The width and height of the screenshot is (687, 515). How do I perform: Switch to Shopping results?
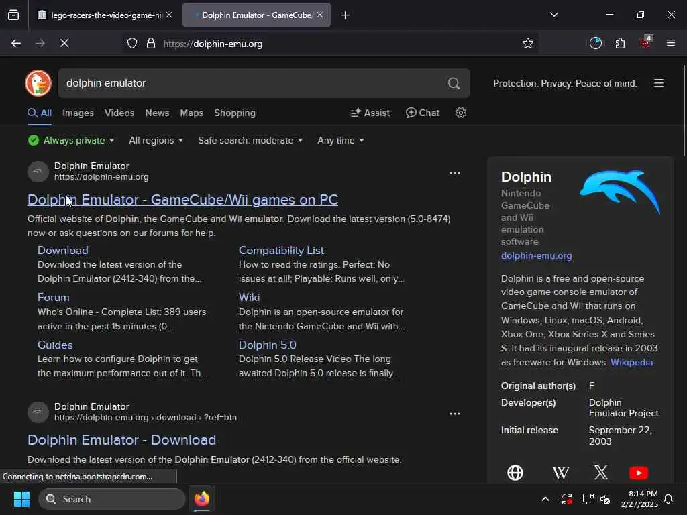[235, 113]
